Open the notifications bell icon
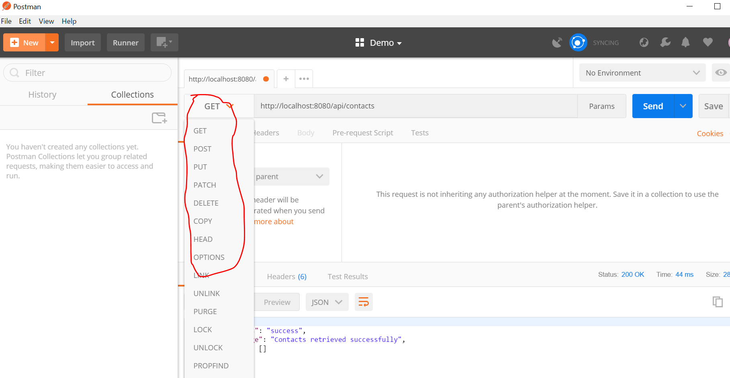The height and width of the screenshot is (378, 730). pyautogui.click(x=686, y=43)
